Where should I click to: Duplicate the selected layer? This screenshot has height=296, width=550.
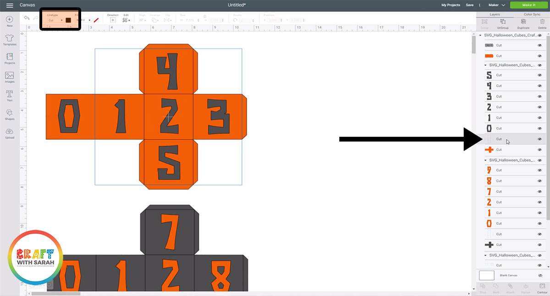[x=522, y=21]
